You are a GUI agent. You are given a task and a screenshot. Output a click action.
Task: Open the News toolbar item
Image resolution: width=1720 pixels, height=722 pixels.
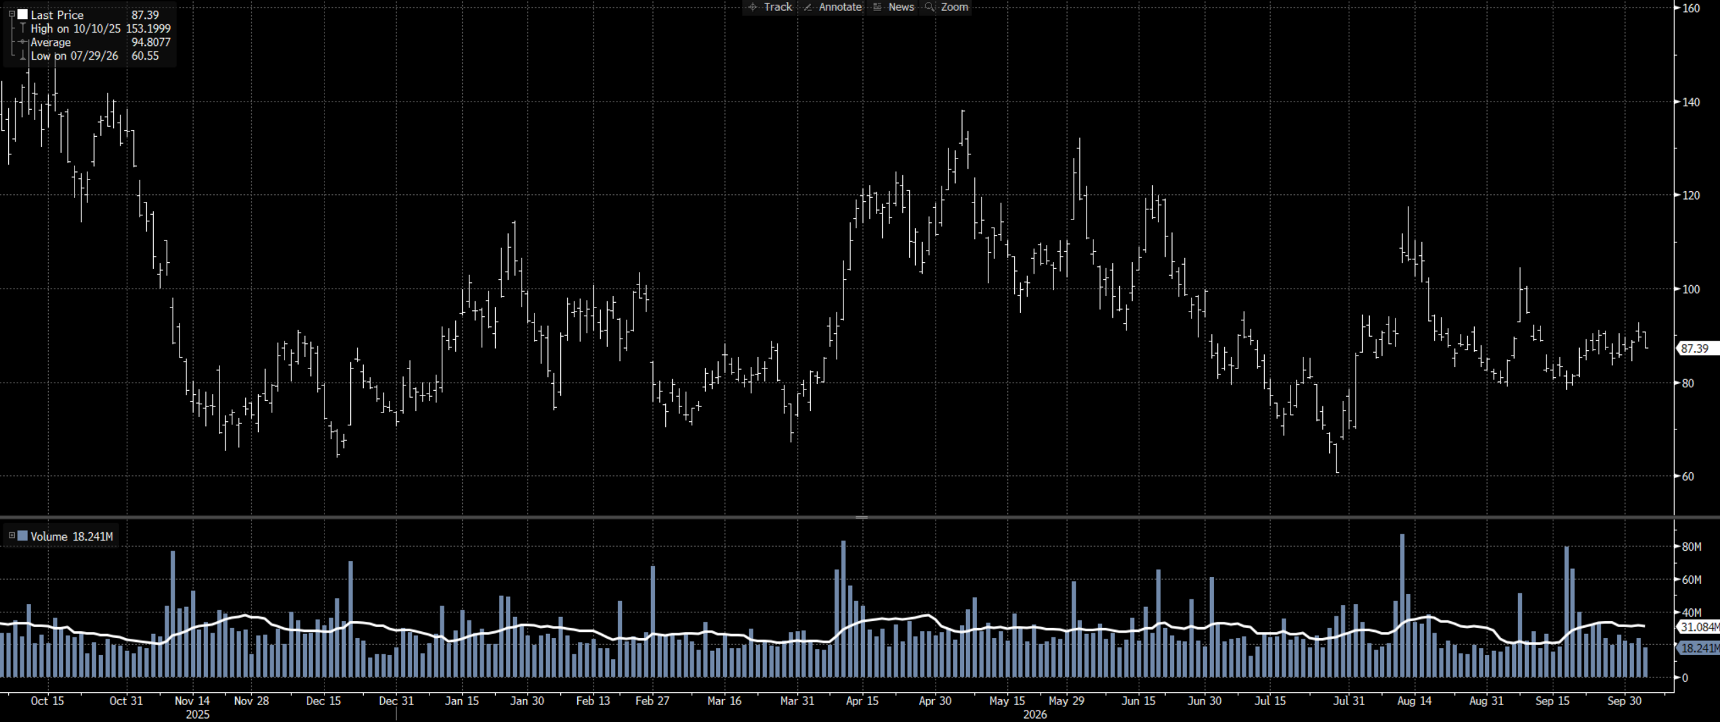click(901, 7)
